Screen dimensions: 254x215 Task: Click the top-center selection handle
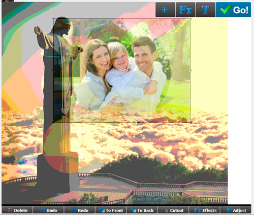(122, 18)
